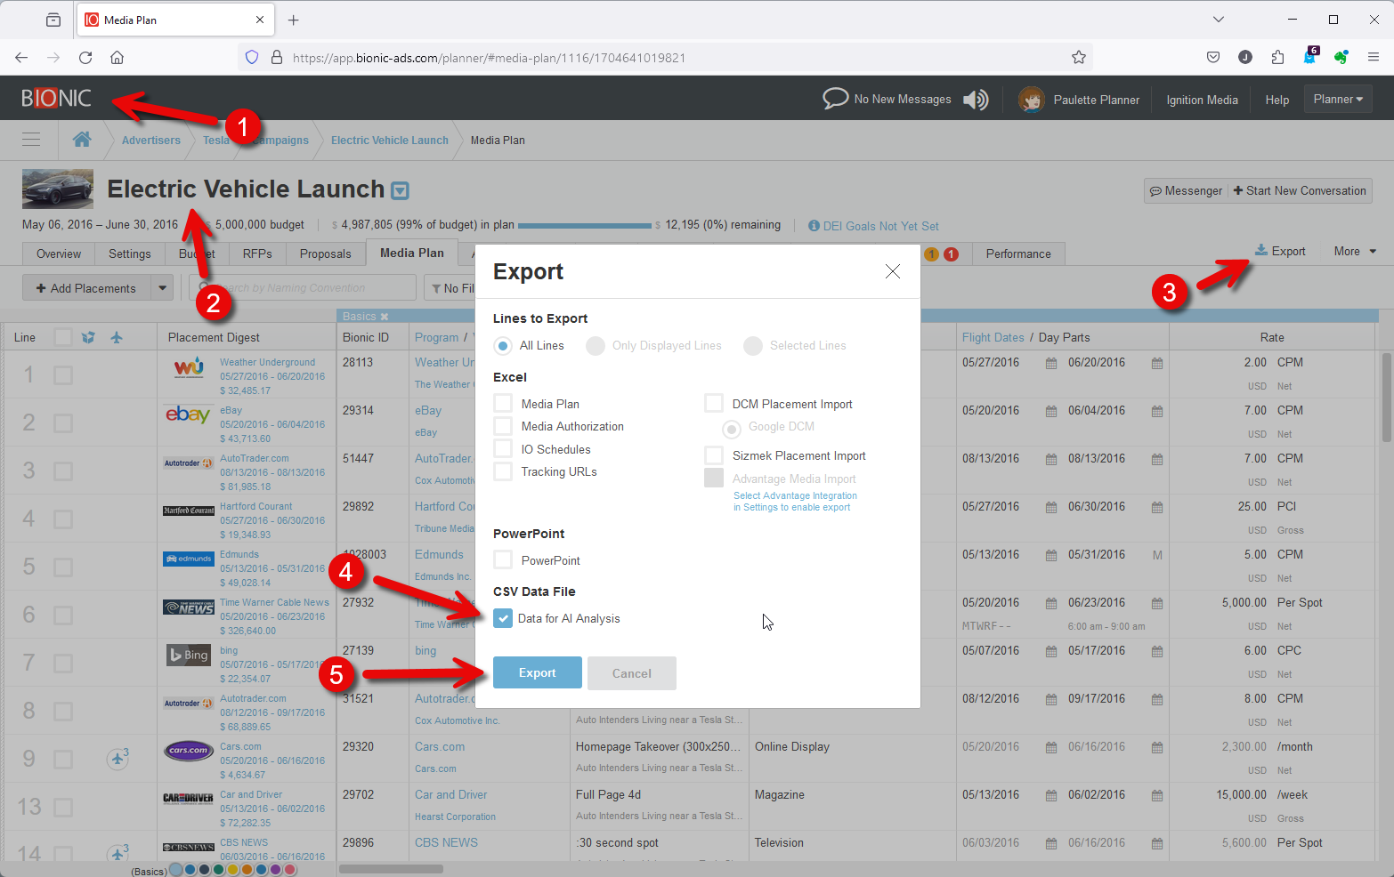This screenshot has height=877, width=1394.
Task: Reload the page in the browser
Action: (85, 58)
